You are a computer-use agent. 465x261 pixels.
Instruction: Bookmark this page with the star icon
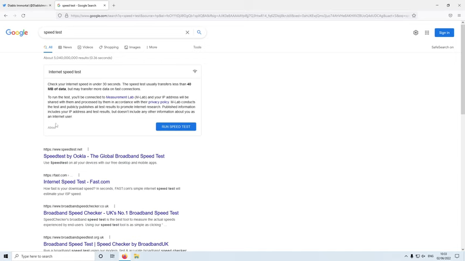[x=414, y=16]
